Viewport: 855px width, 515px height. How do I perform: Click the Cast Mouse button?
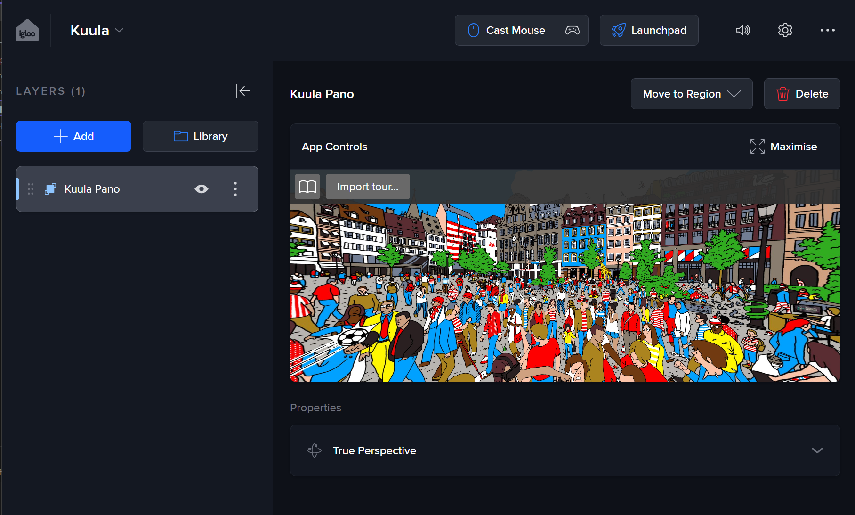[x=506, y=31]
